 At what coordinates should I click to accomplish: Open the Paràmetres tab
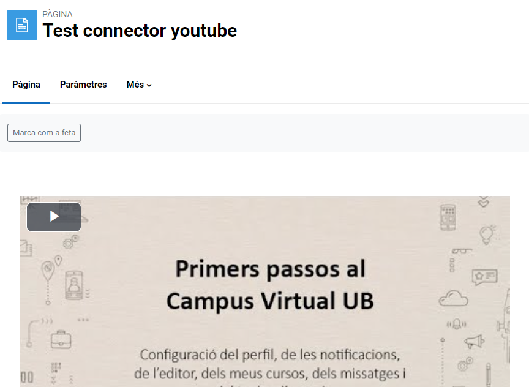coord(83,85)
